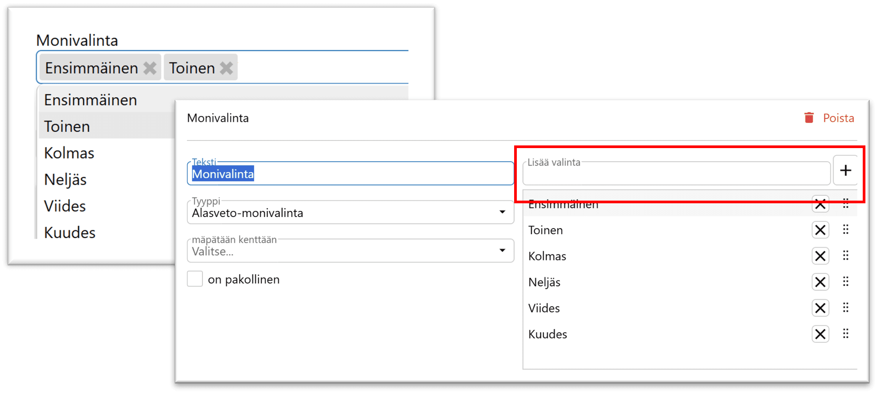
Task: Pick Neljäs from the dropdown list
Action: pos(65,179)
